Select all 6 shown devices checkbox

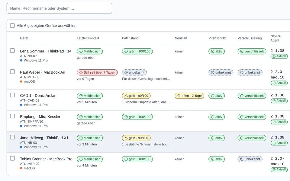pyautogui.click(x=12, y=25)
